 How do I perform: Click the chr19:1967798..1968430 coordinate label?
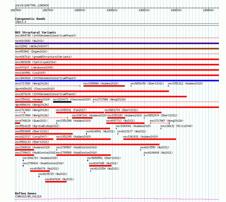tap(32, 6)
